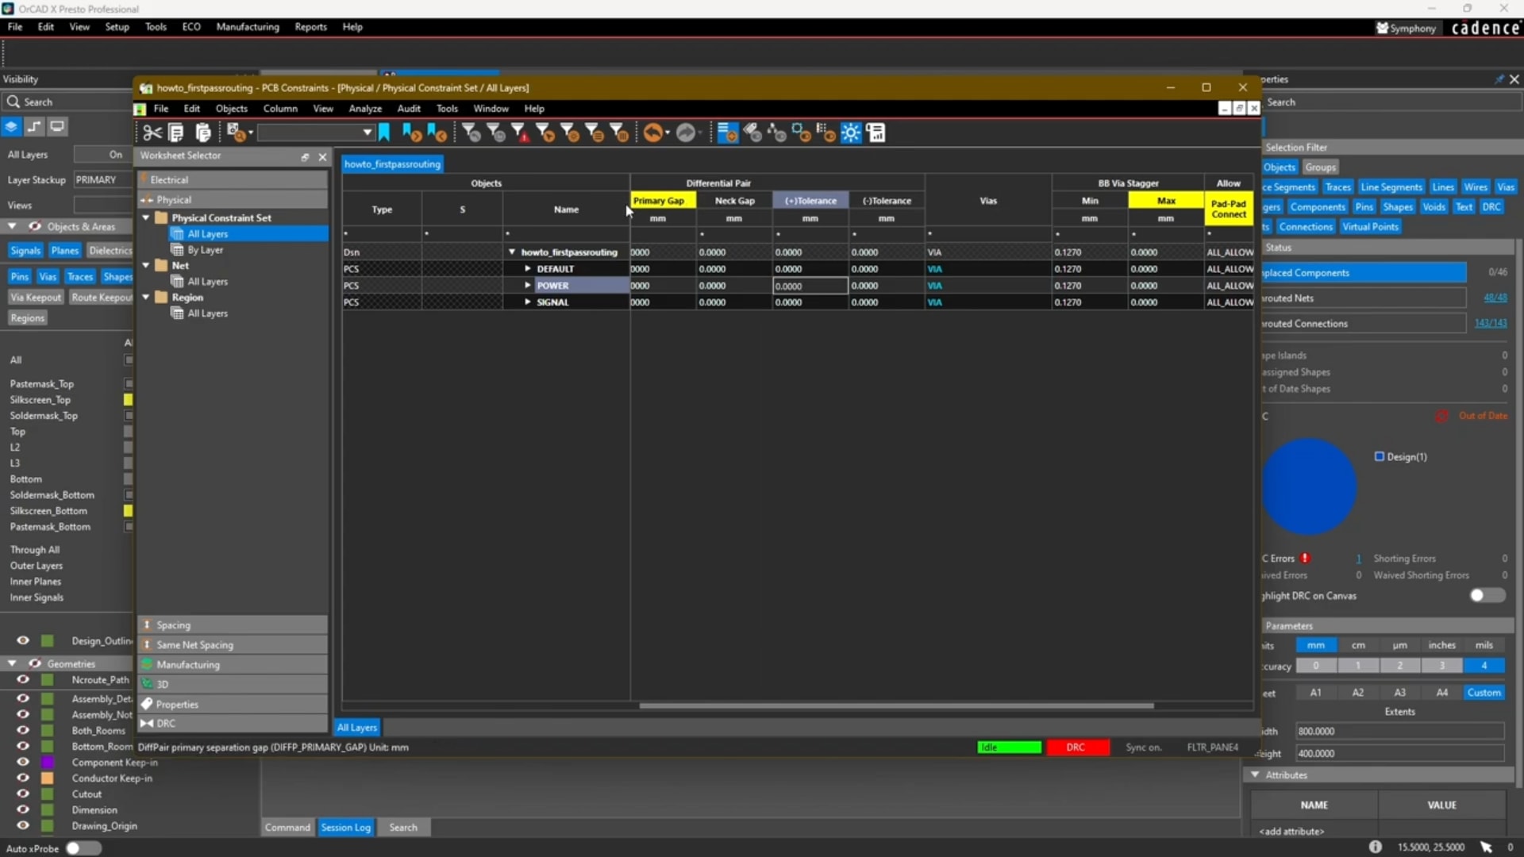Select the inches units button
The height and width of the screenshot is (857, 1524).
point(1441,645)
